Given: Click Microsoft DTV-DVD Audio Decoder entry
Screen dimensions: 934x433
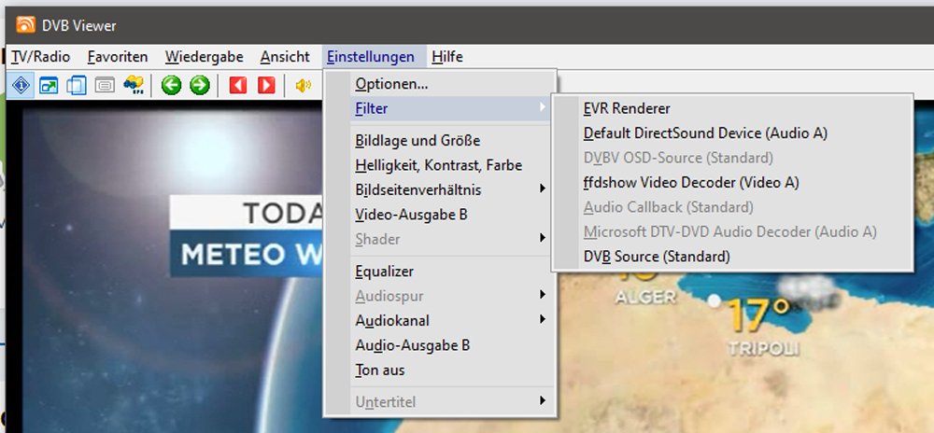Looking at the screenshot, I should (x=732, y=232).
